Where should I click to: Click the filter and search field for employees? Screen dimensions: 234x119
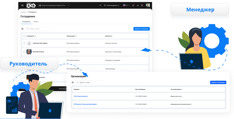click(x=39, y=29)
